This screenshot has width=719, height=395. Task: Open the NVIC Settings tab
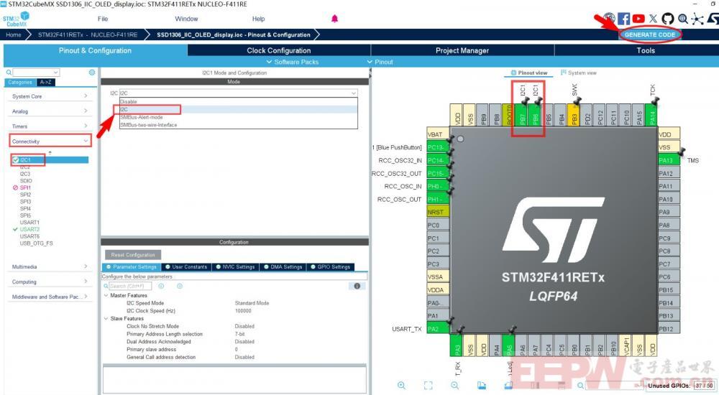[235, 266]
